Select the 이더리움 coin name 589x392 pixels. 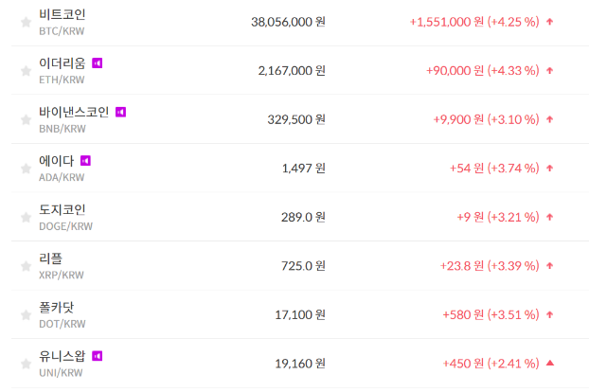[62, 63]
